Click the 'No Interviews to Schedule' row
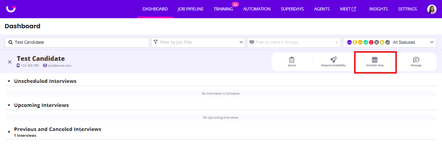Screen dimensions: 442x155 221,93
